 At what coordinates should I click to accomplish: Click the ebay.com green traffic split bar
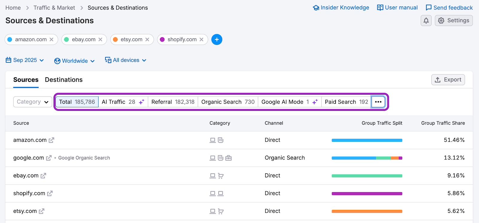367,176
